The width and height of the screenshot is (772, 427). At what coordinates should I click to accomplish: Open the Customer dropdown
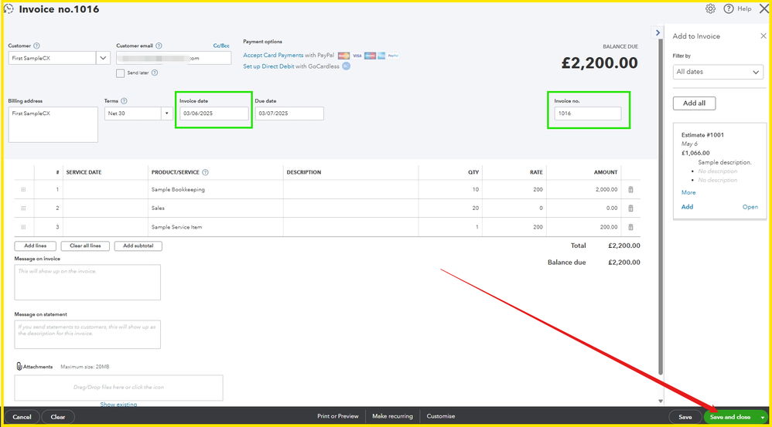click(x=103, y=58)
